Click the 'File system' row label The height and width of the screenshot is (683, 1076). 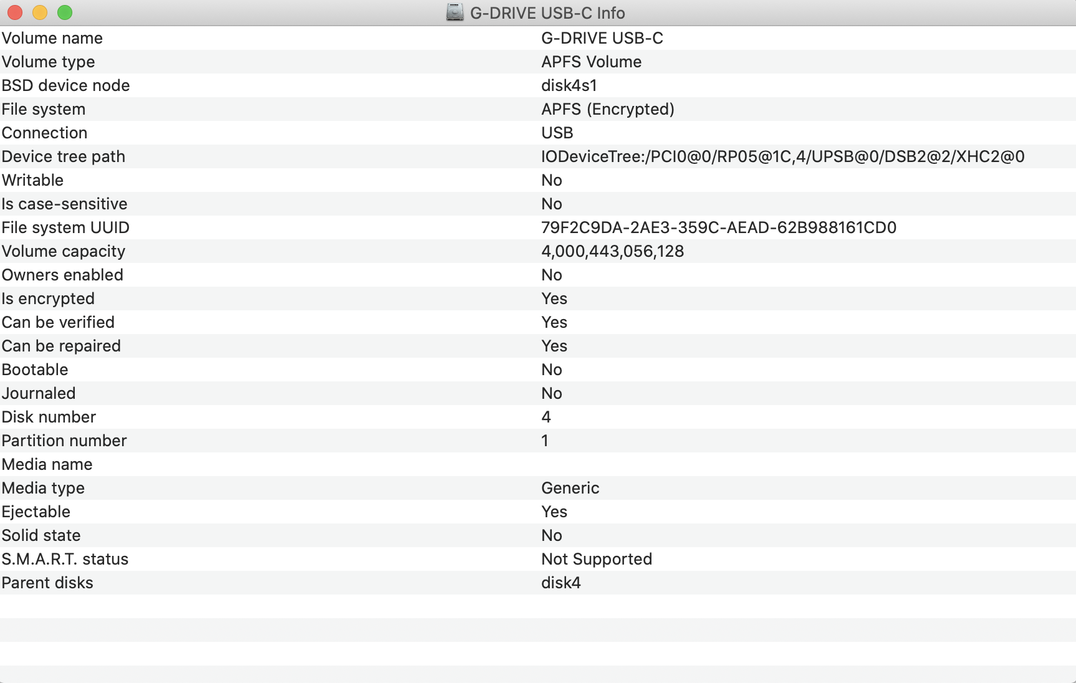tap(44, 109)
